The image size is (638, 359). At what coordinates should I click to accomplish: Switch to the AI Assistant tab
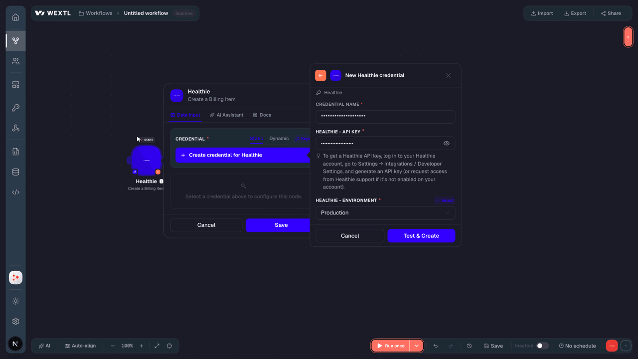coord(226,115)
